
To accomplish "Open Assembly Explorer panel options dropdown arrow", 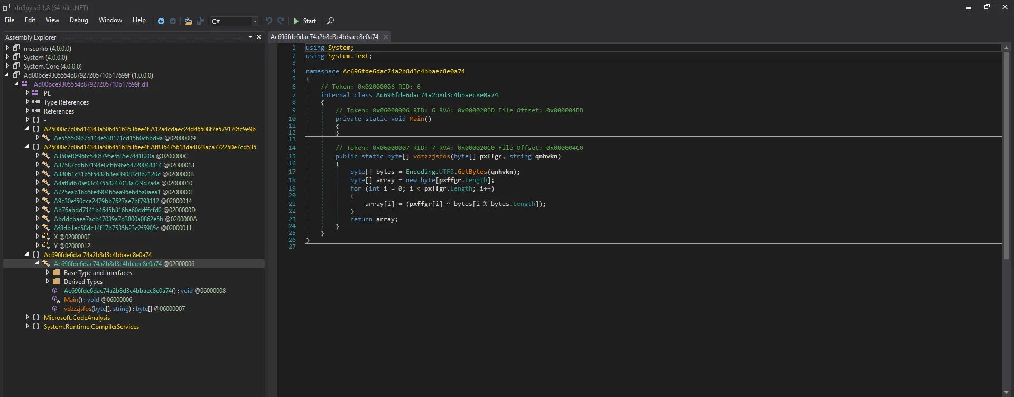I will [x=250, y=37].
